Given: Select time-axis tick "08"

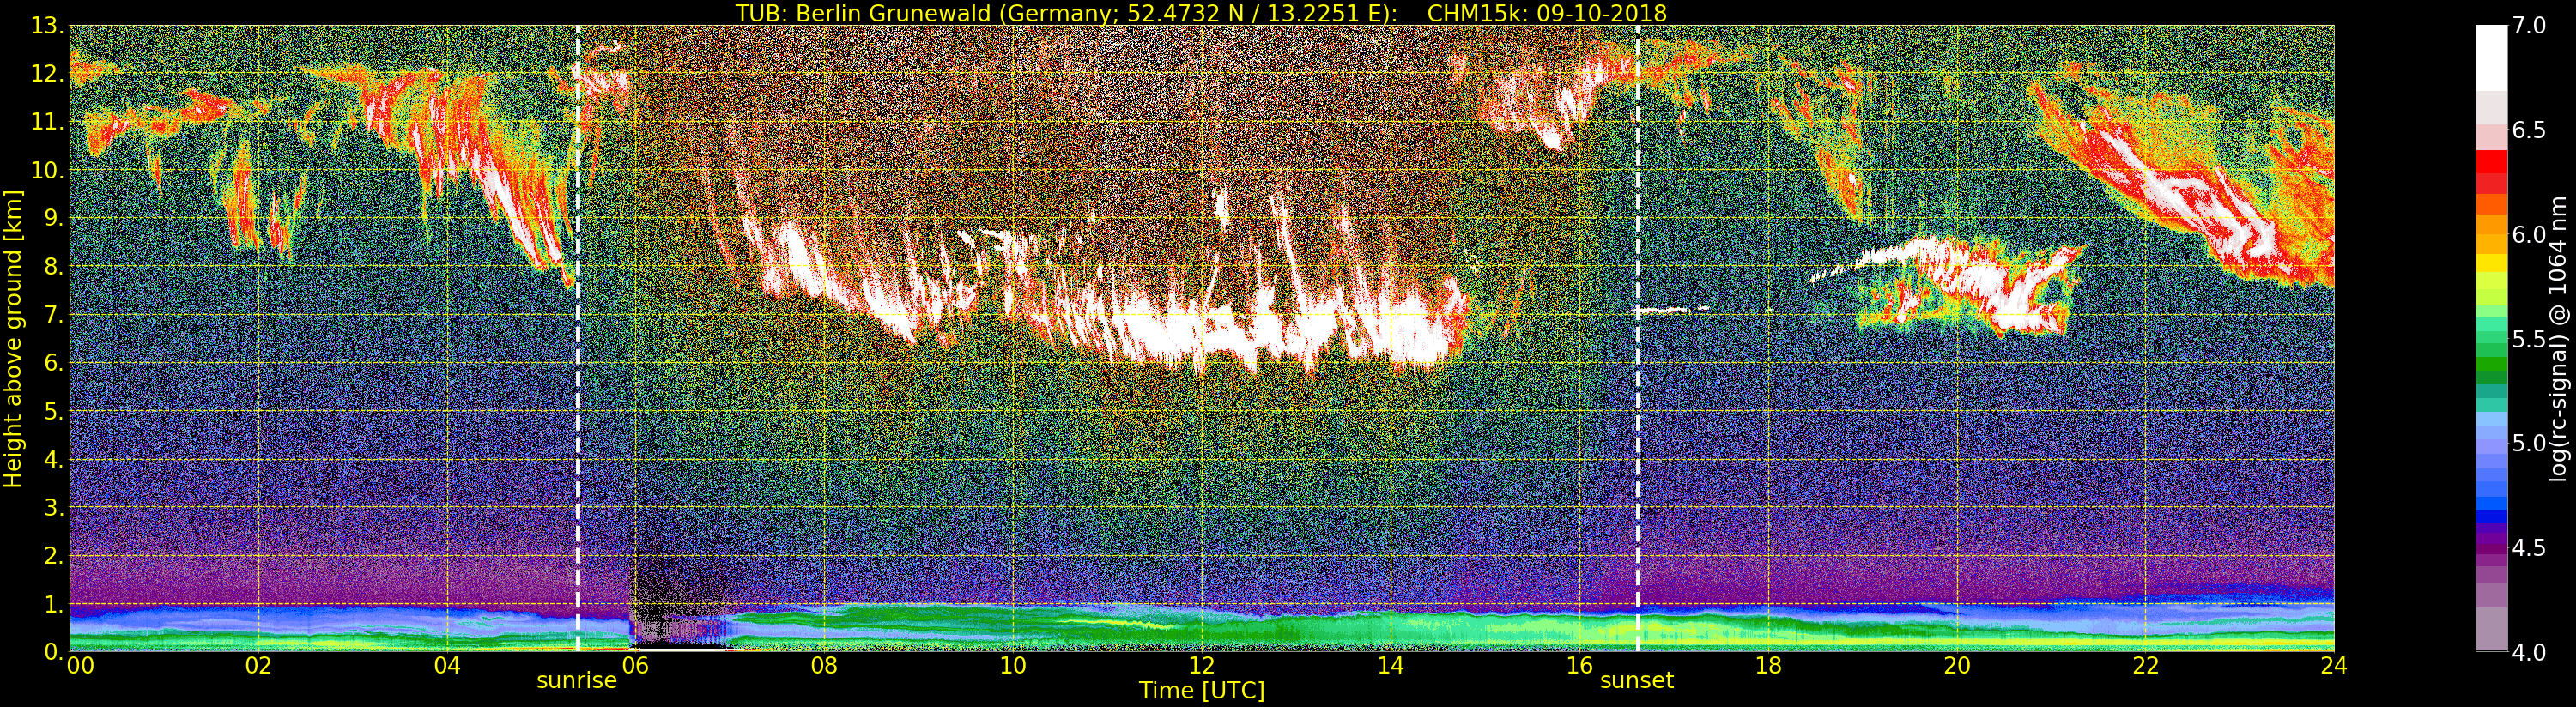Looking at the screenshot, I should click(825, 666).
